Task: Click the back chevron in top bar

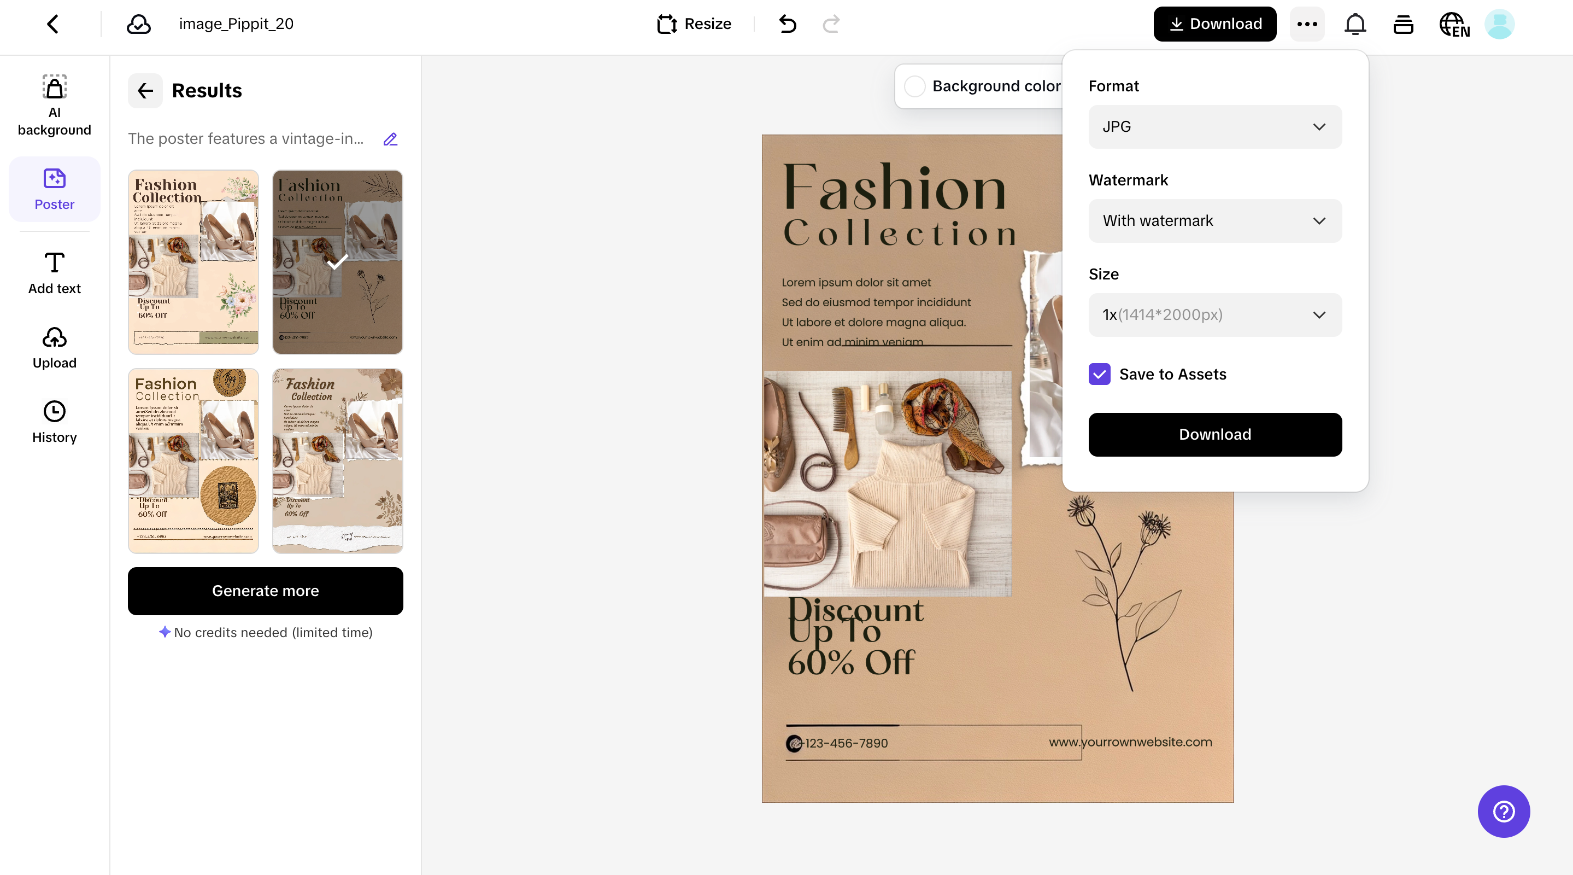Action: (x=53, y=25)
